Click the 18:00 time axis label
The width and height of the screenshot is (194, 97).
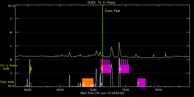click(x=158, y=90)
